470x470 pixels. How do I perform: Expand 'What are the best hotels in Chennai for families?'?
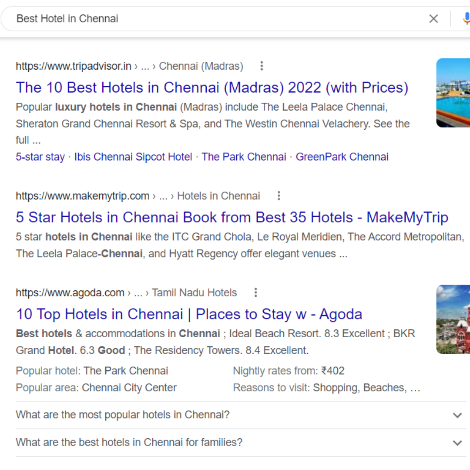[x=129, y=442]
